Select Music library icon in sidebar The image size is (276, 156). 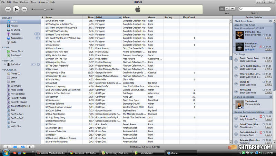[8, 22]
